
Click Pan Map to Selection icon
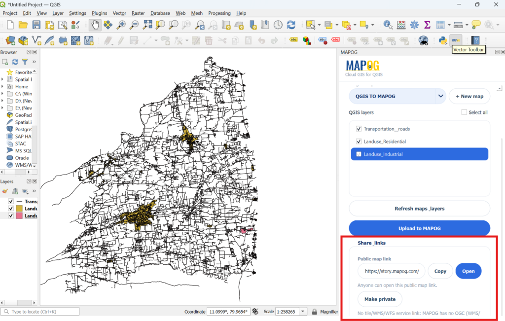[x=108, y=25]
